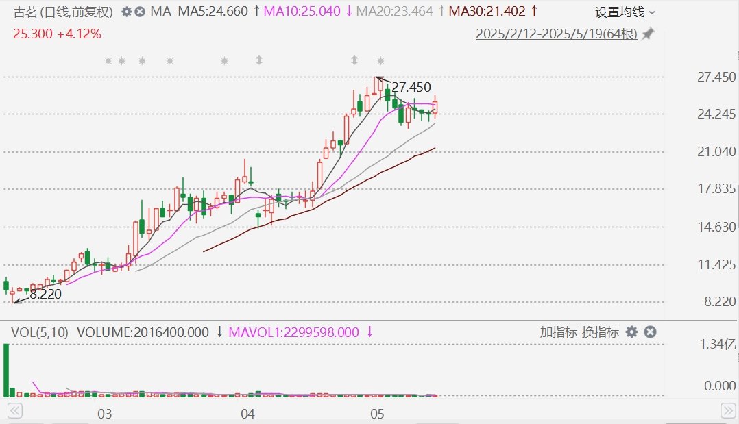Click the MA20:23.464 value
This screenshot has height=424, width=739.
pos(394,12)
